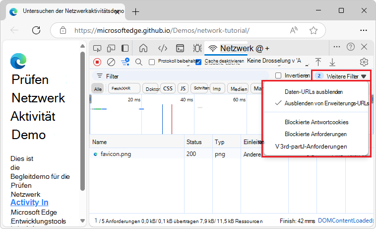Screen dimensions: 376x229
Task: Import a HAR file with the upload arrow
Action: click(318, 62)
